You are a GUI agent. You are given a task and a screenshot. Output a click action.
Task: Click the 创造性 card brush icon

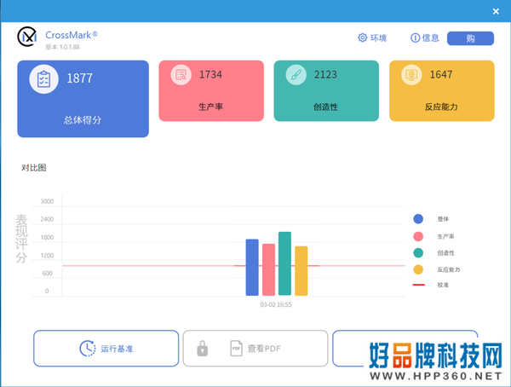point(296,75)
